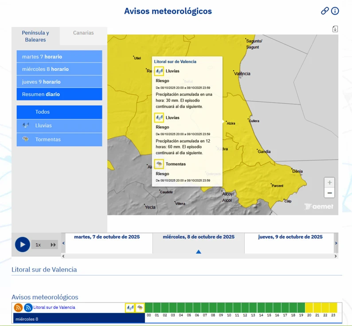Open the information icon near title
This screenshot has height=326, width=352.
click(335, 11)
